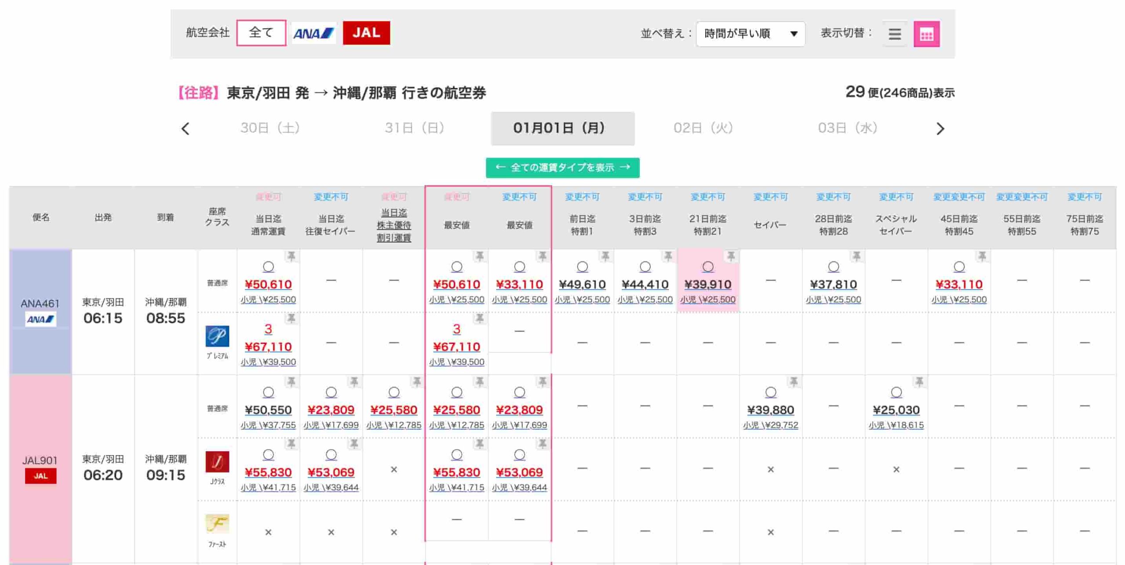This screenshot has height=565, width=1125.
Task: Click ANA461 departure time 06:15
Action: point(103,318)
